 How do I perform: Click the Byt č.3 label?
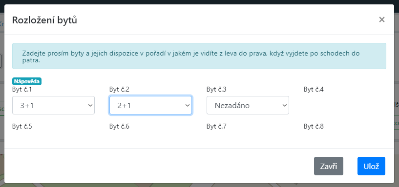pyautogui.click(x=216, y=89)
